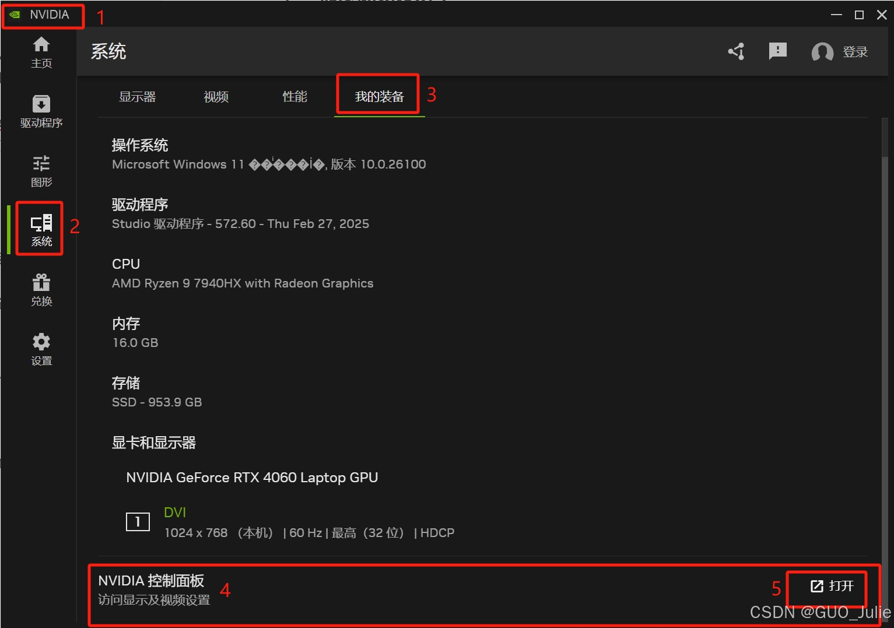Switch to the 性能 tab

point(295,97)
